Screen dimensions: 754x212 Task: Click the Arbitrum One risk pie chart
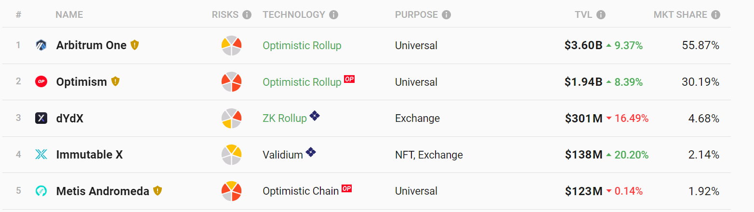pos(231,46)
